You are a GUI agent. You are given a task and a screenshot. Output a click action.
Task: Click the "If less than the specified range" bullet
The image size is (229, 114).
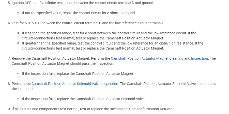109,33
